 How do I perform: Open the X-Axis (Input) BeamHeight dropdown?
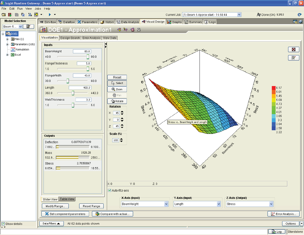click(166, 204)
